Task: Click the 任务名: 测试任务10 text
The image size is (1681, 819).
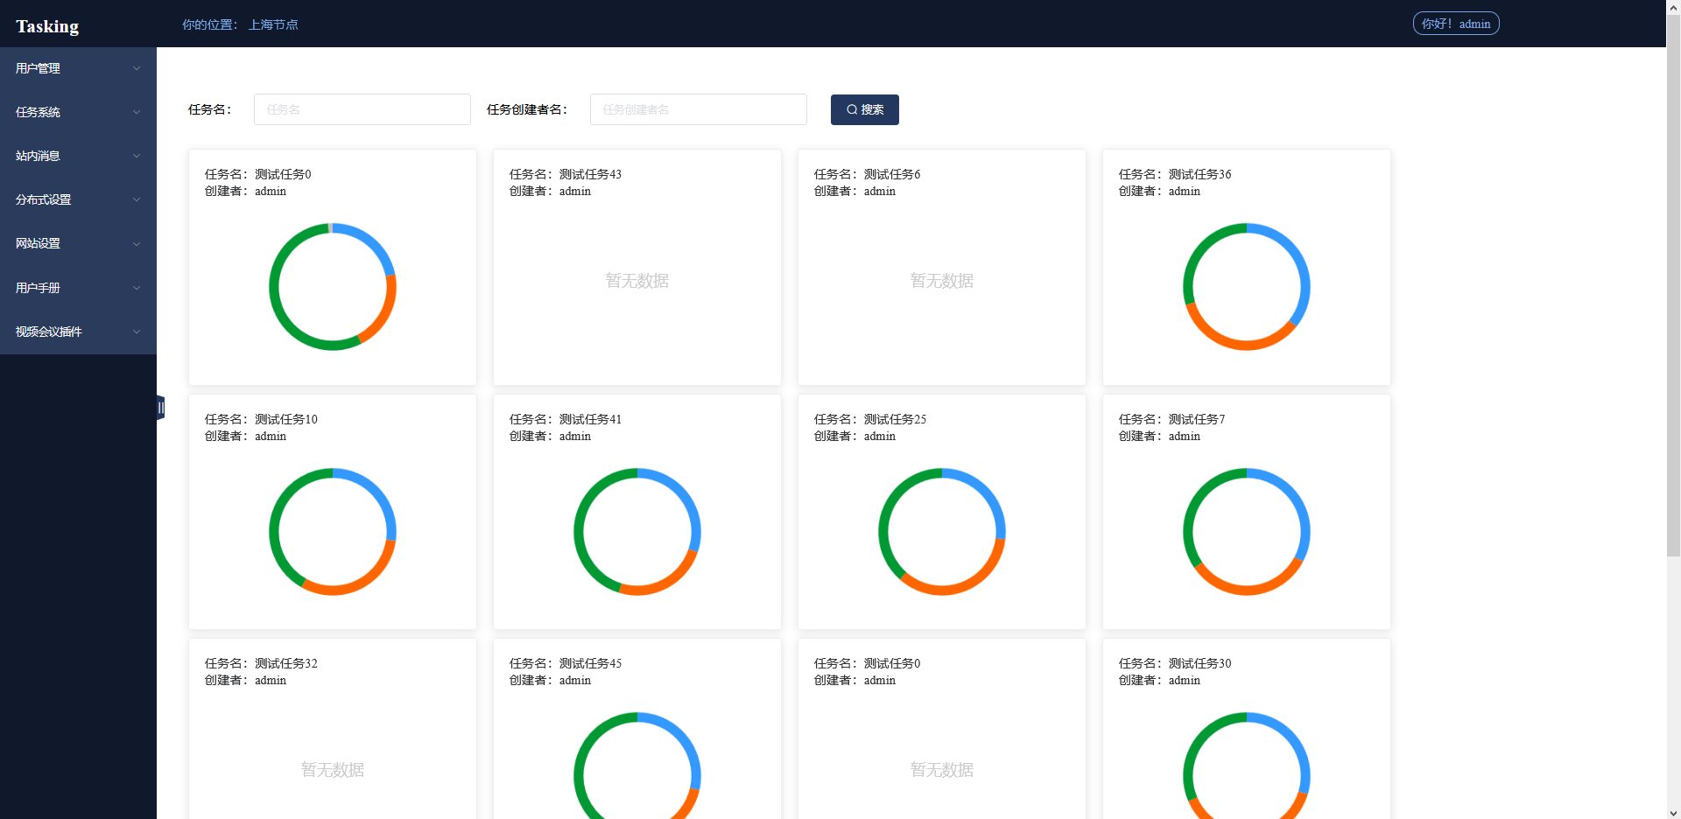Action: click(261, 419)
